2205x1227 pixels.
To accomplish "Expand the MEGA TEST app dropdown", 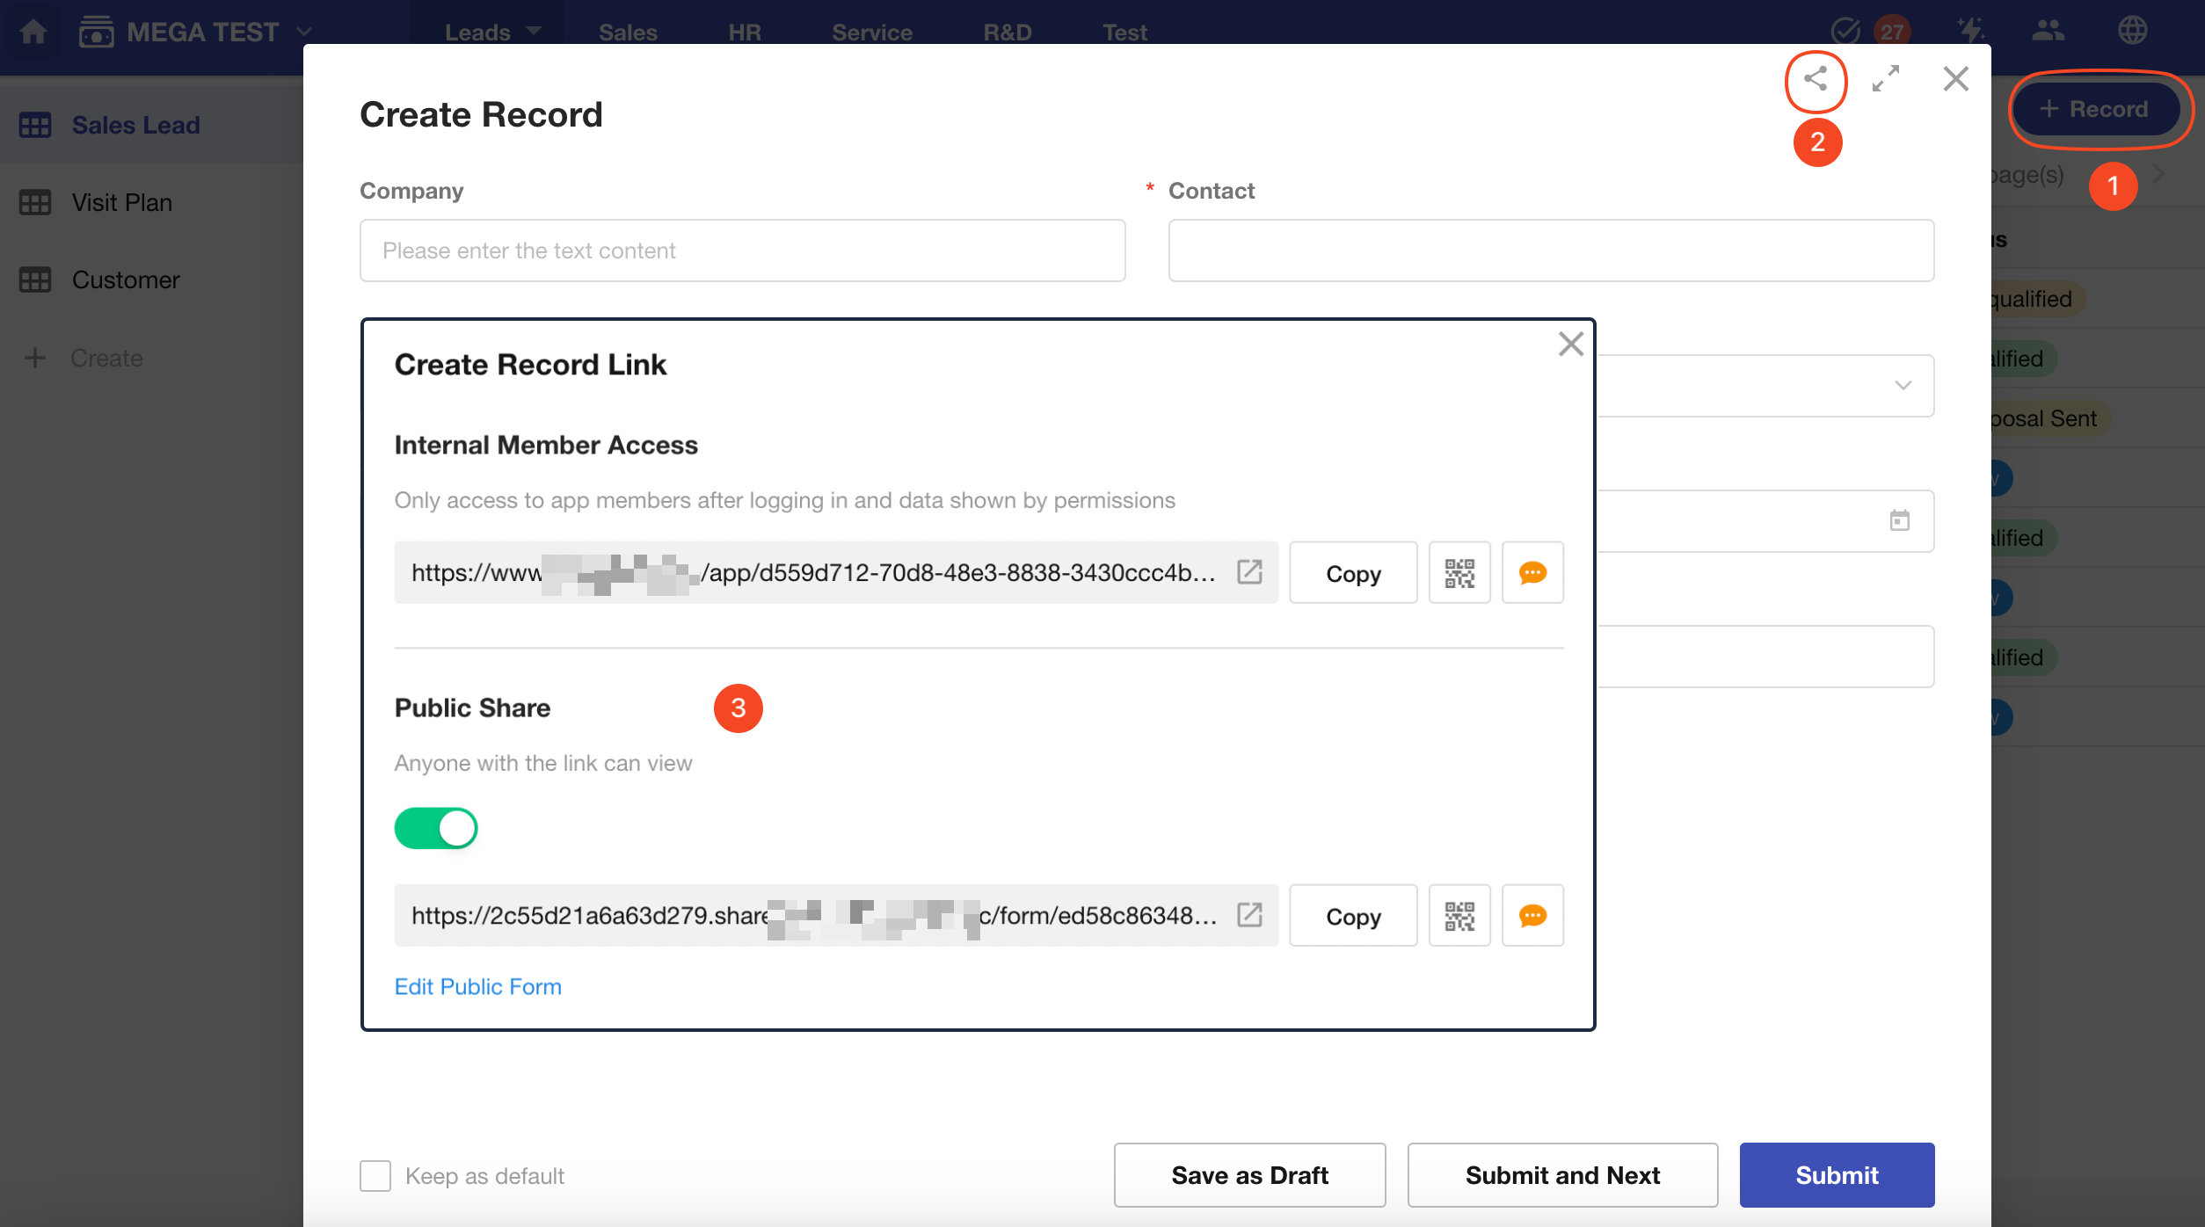I will (304, 33).
